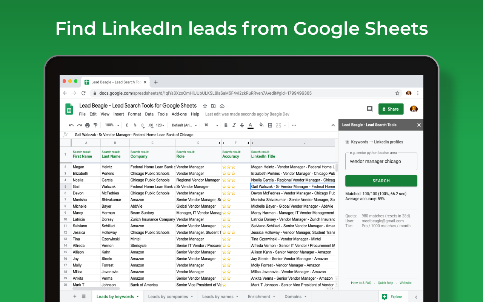
Task: Print the spreadsheet using printer icon
Action: point(88,125)
